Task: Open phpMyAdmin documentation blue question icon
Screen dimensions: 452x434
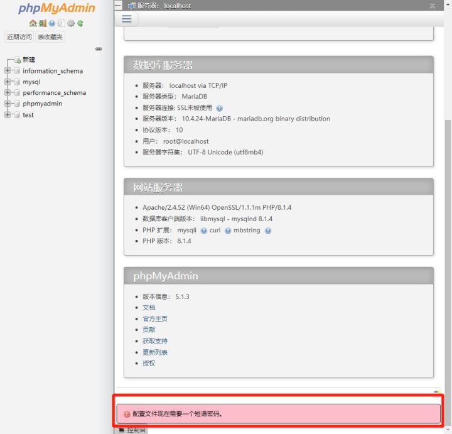Action: click(52, 23)
